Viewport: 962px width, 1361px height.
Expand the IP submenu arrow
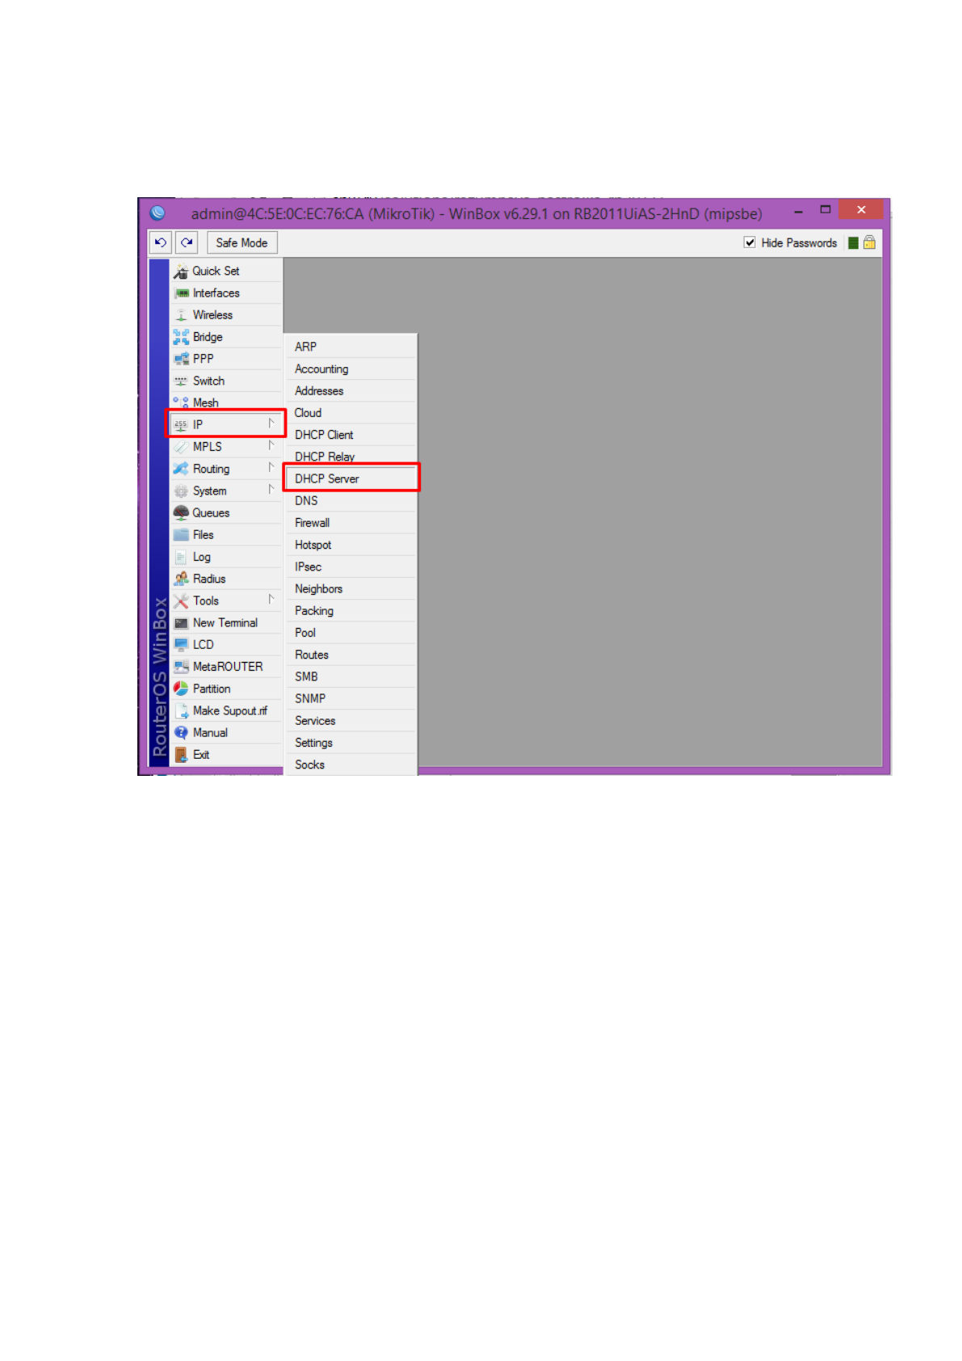pos(271,423)
